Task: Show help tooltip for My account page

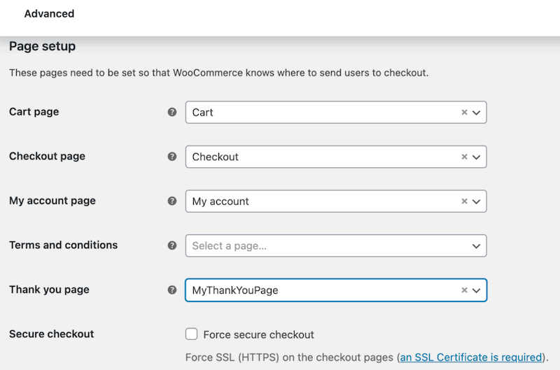Action: (x=172, y=201)
